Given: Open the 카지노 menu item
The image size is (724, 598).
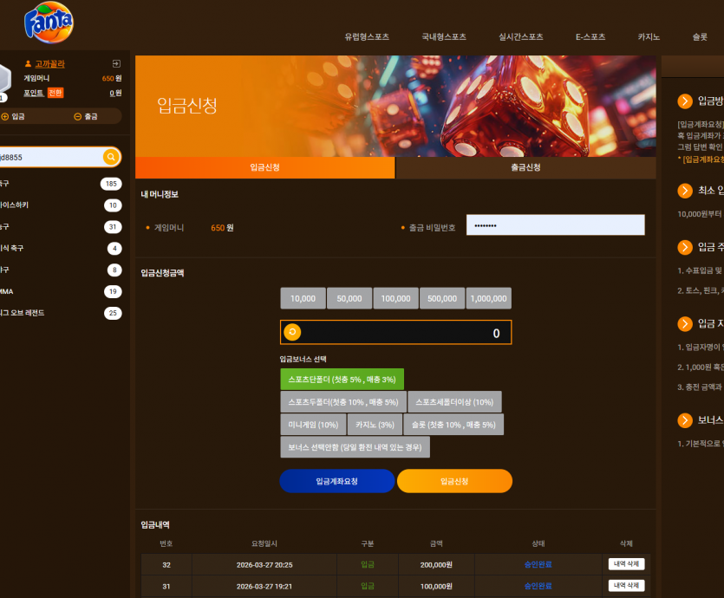Looking at the screenshot, I should pos(649,37).
